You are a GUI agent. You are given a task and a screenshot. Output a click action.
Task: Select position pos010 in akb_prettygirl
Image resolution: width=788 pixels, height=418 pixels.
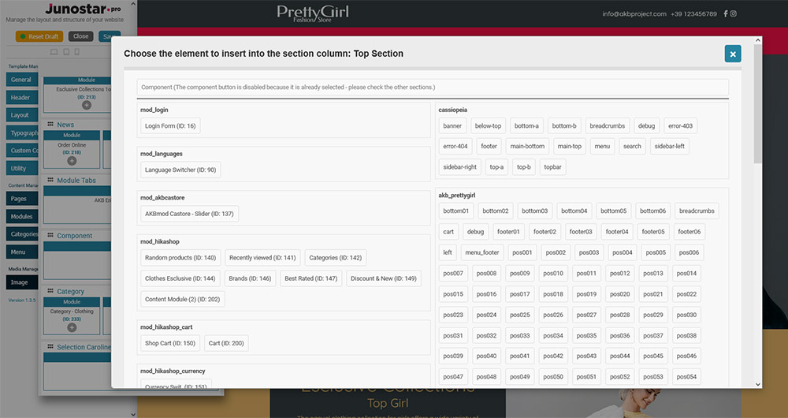click(552, 273)
